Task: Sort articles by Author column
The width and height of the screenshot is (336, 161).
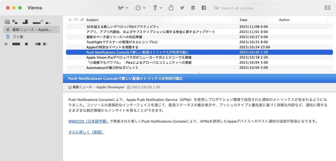Action: click(303, 20)
